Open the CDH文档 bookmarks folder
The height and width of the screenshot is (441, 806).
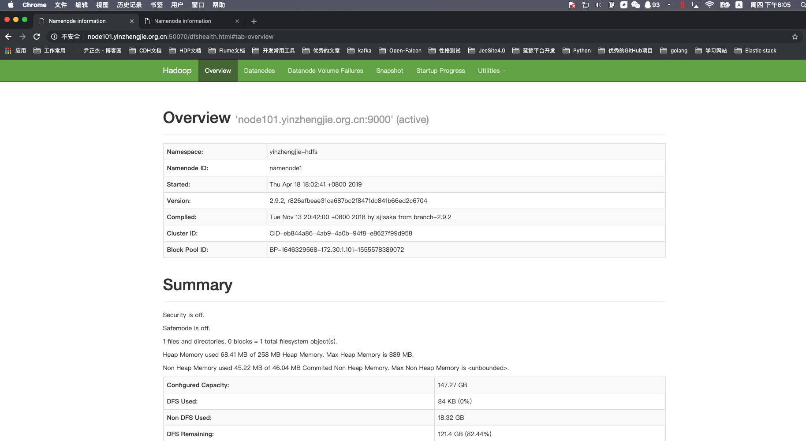pyautogui.click(x=145, y=51)
